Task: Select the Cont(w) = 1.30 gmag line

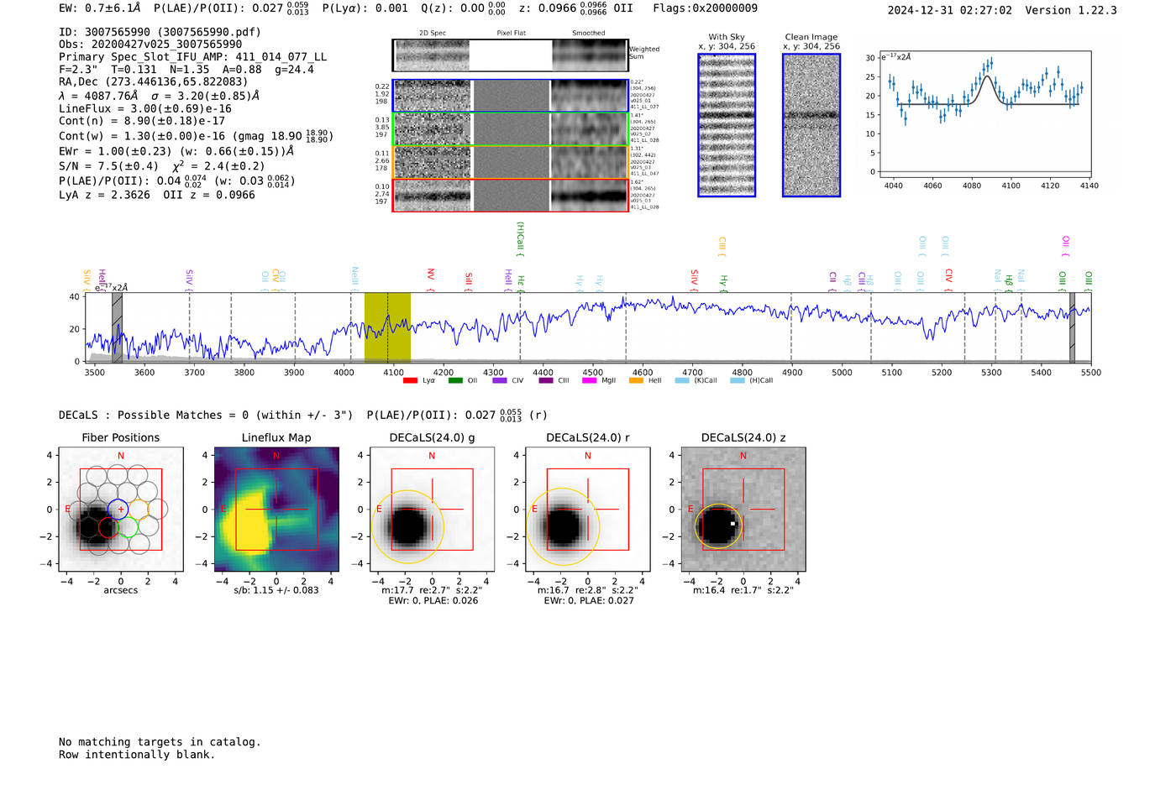Action: click(196, 135)
